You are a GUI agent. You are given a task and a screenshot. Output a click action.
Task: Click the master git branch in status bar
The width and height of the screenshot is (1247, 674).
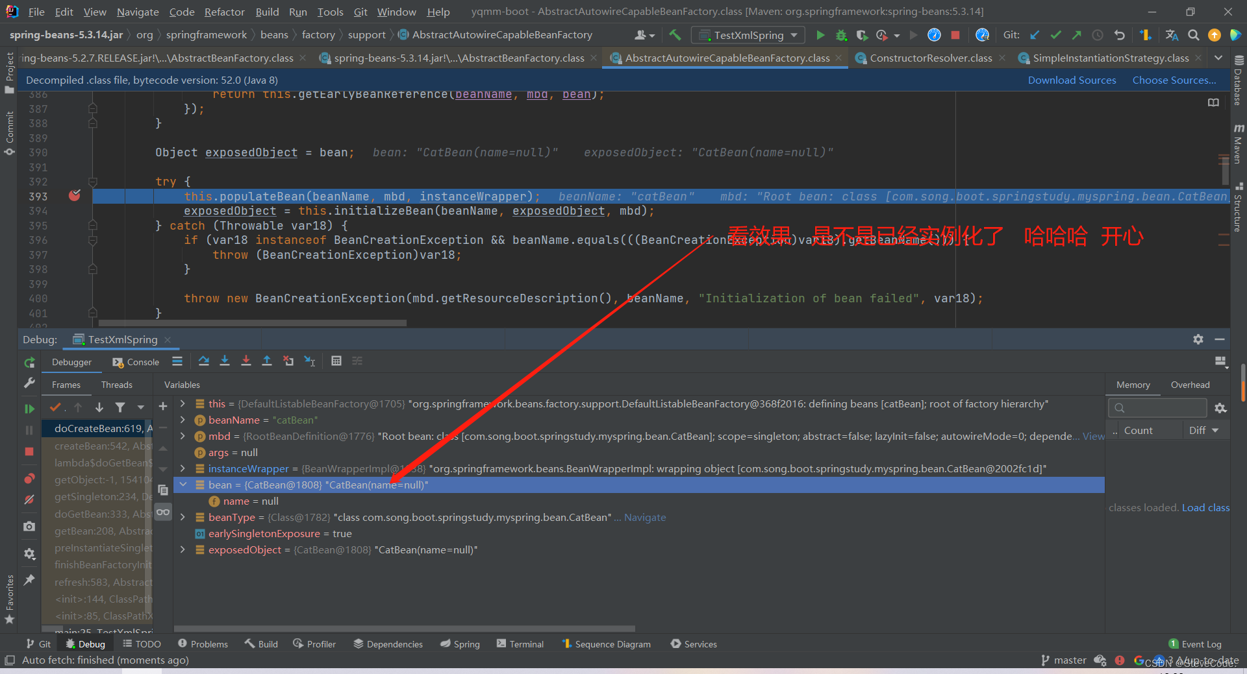click(1063, 660)
